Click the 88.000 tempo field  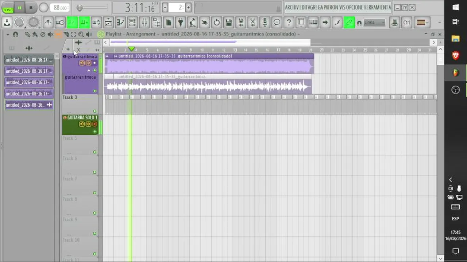click(x=60, y=8)
